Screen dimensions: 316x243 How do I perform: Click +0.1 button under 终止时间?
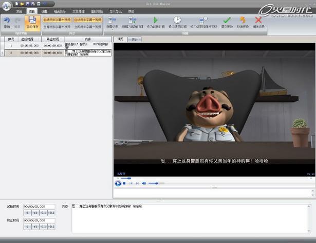click(x=51, y=227)
